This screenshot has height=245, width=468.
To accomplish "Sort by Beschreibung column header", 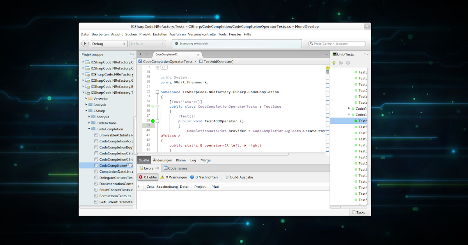I will pos(167,187).
